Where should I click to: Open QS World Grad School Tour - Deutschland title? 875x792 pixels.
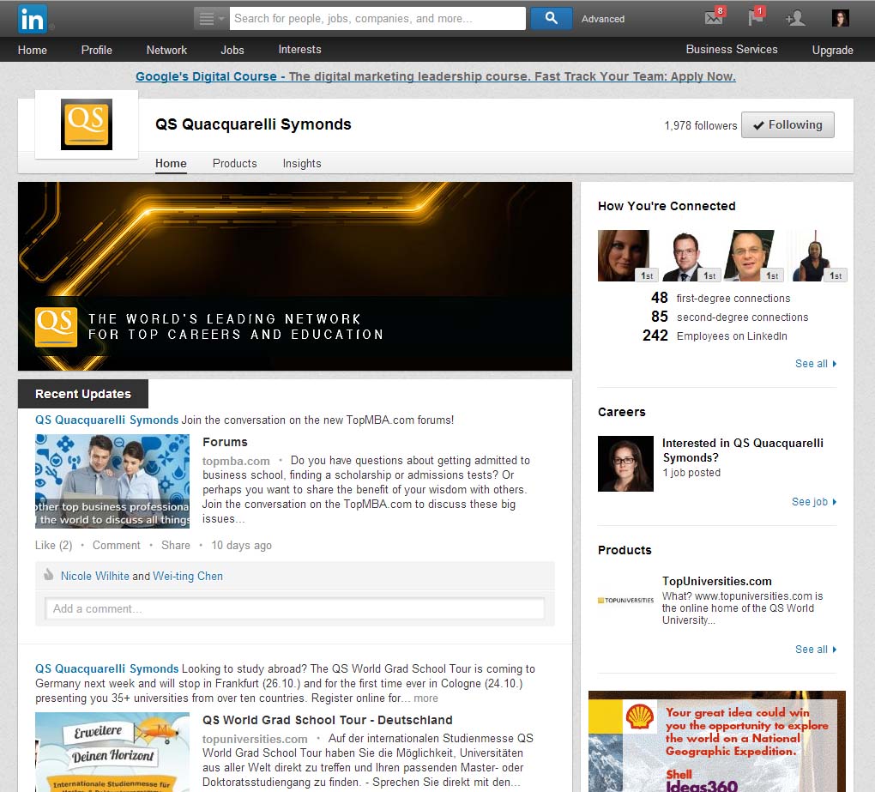[x=328, y=720]
